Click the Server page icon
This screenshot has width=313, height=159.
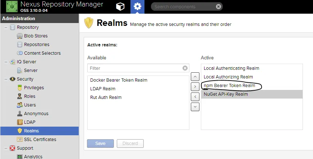(20, 70)
